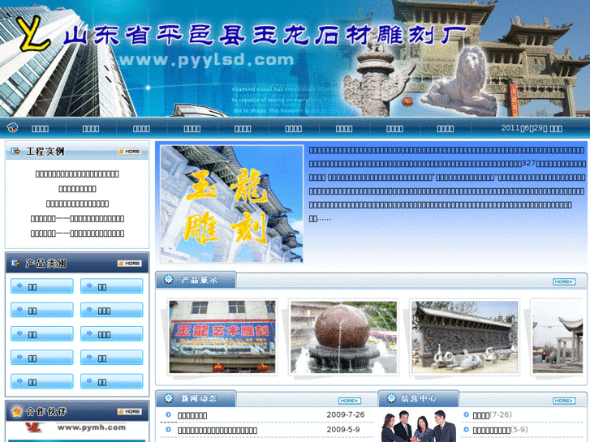Open MORE in the 产品类别 panel

(x=129, y=264)
